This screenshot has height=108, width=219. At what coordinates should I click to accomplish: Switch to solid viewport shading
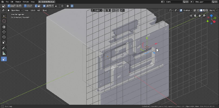click(201, 10)
